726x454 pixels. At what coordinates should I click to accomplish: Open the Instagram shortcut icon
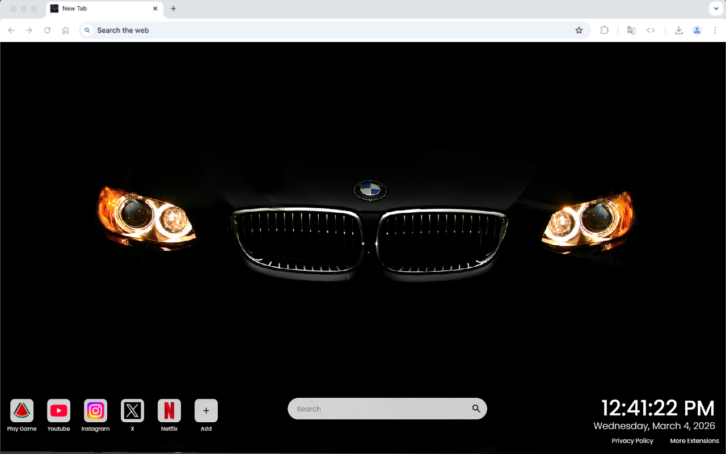tap(95, 411)
